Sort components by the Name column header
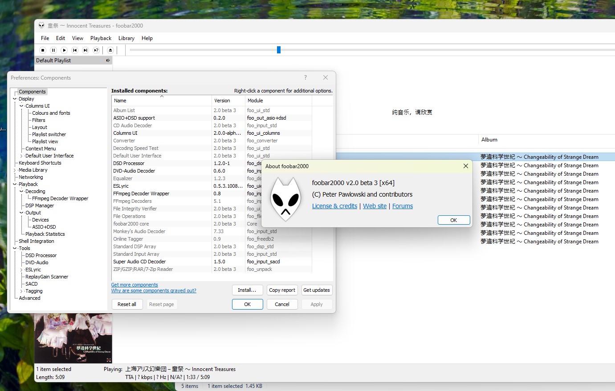 161,101
